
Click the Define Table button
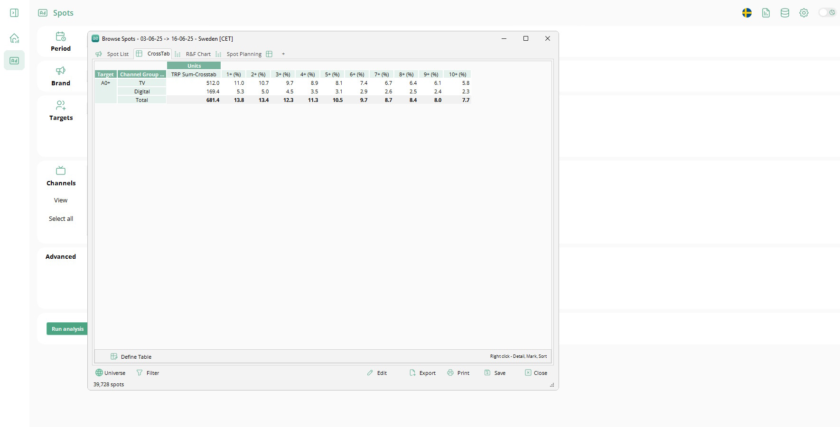pyautogui.click(x=131, y=357)
